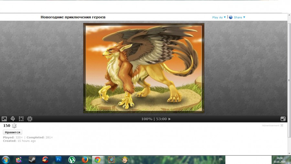The width and height of the screenshot is (291, 164).
Task: Launch Steam from the taskbar
Action: tap(32, 160)
